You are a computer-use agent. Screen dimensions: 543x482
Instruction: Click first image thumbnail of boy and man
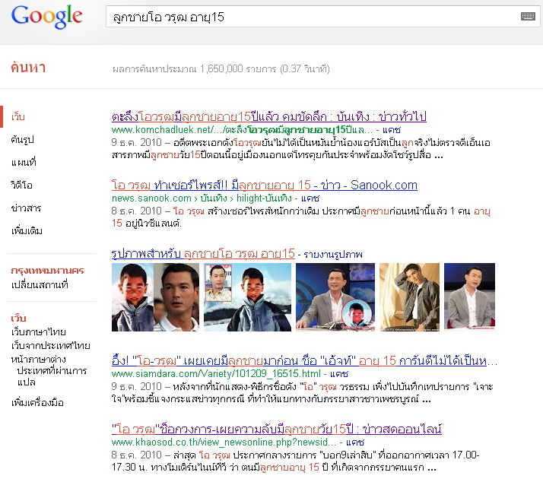click(x=155, y=297)
